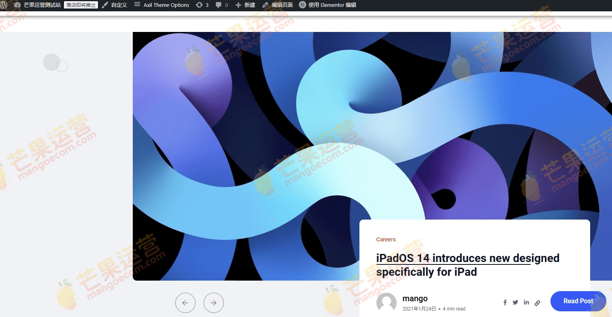Open 自定义 customizer link

(x=115, y=5)
